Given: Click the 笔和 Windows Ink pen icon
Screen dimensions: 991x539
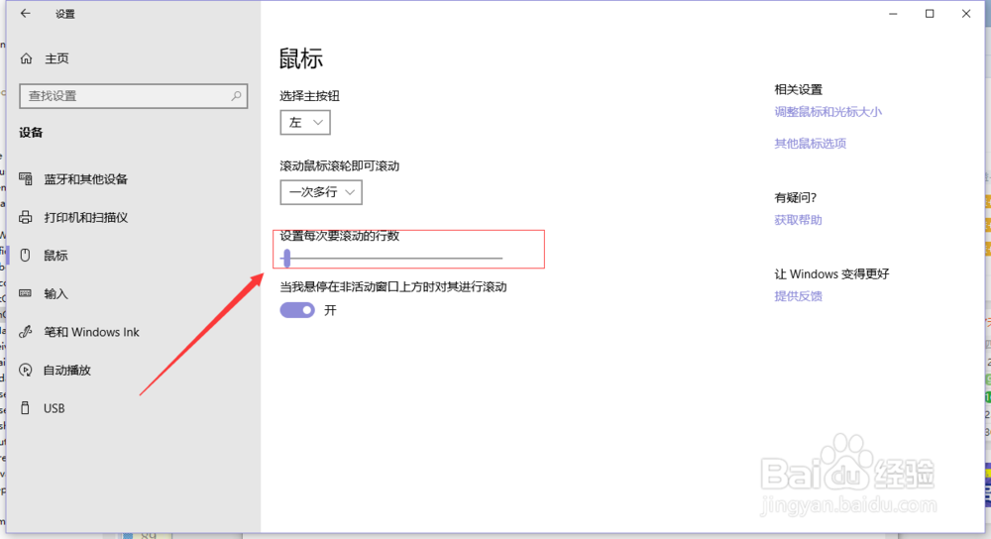Looking at the screenshot, I should [x=26, y=332].
